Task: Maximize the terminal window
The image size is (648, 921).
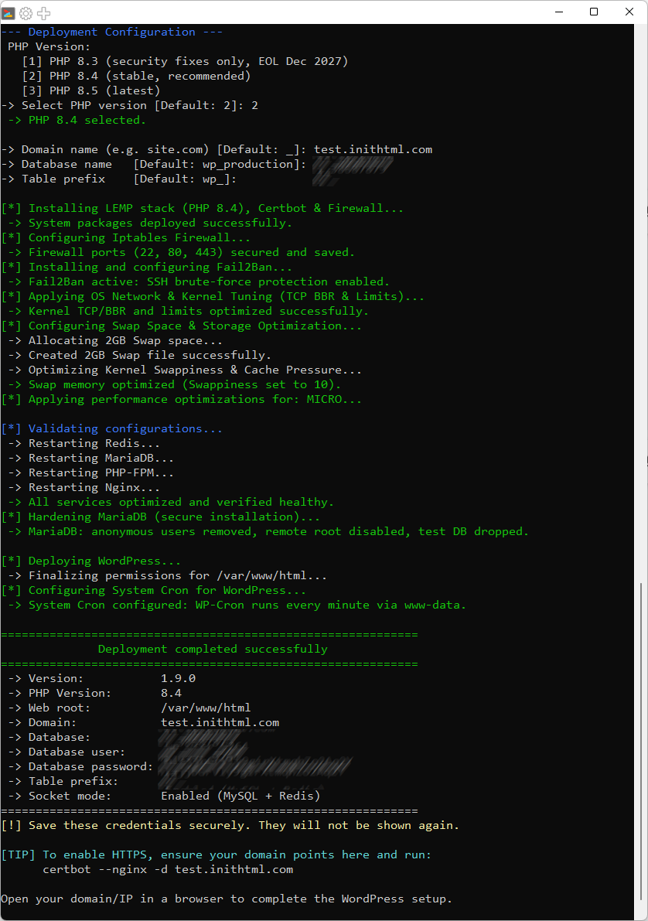Action: coord(594,12)
